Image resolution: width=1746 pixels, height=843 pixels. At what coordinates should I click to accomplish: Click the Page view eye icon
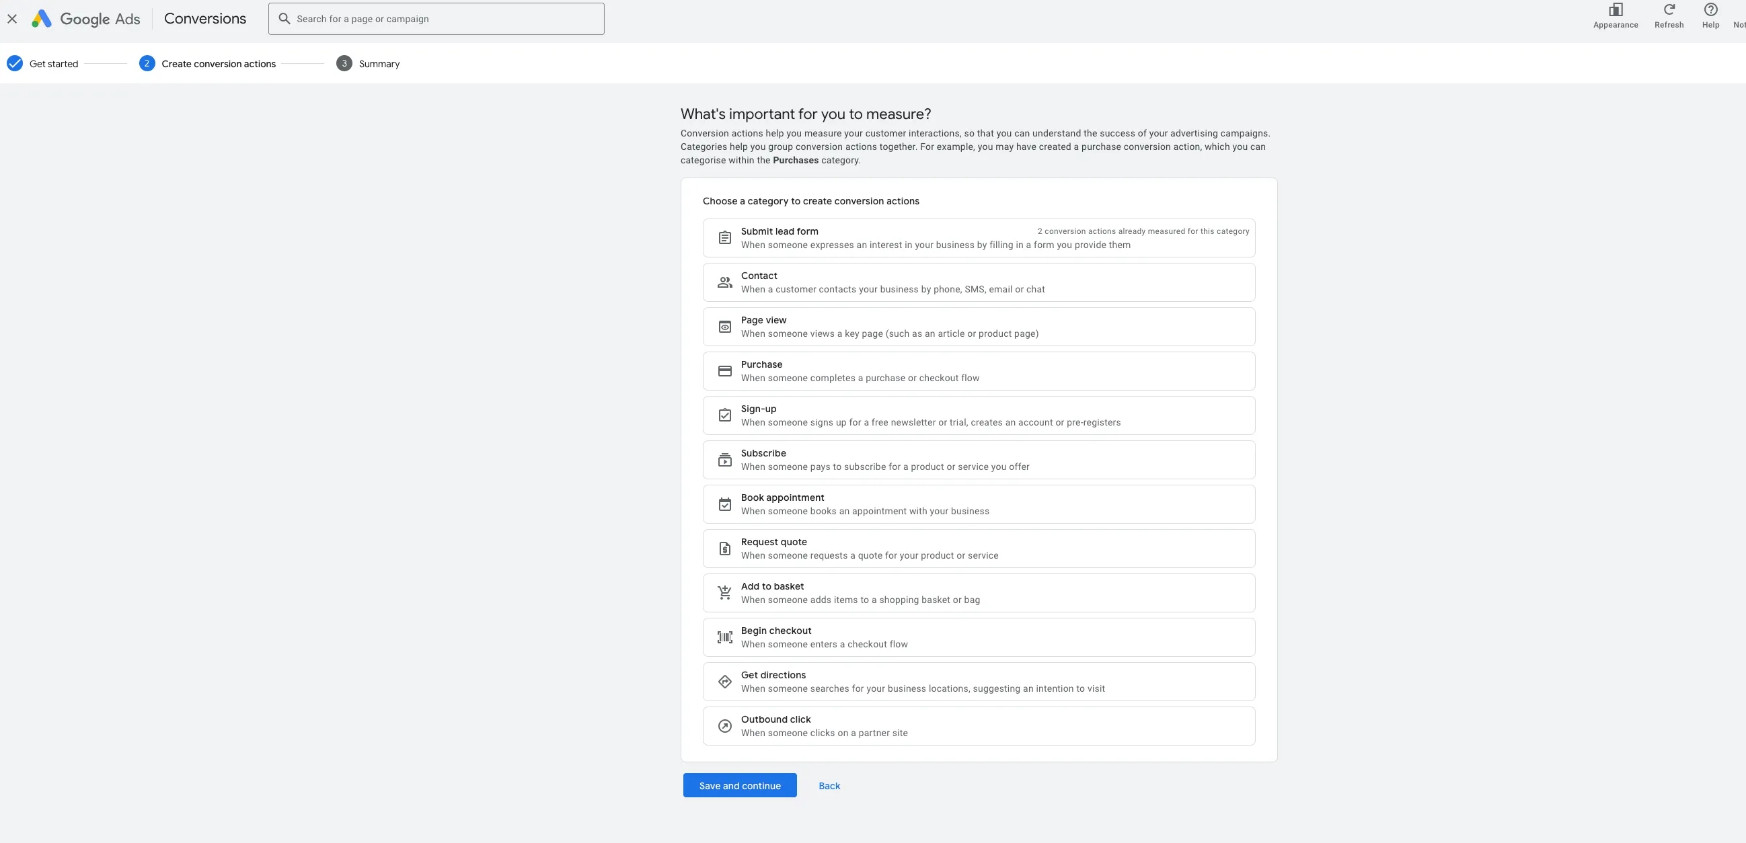[724, 327]
